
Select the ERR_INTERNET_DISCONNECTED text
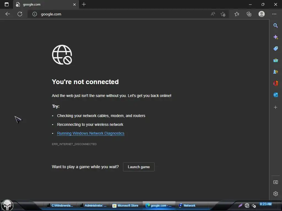point(74,144)
